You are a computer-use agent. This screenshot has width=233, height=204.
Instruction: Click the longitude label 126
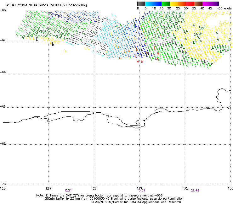pyautogui.click(x=94, y=188)
